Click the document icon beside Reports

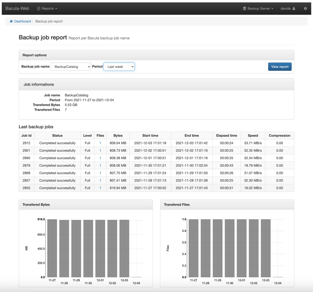(39, 9)
